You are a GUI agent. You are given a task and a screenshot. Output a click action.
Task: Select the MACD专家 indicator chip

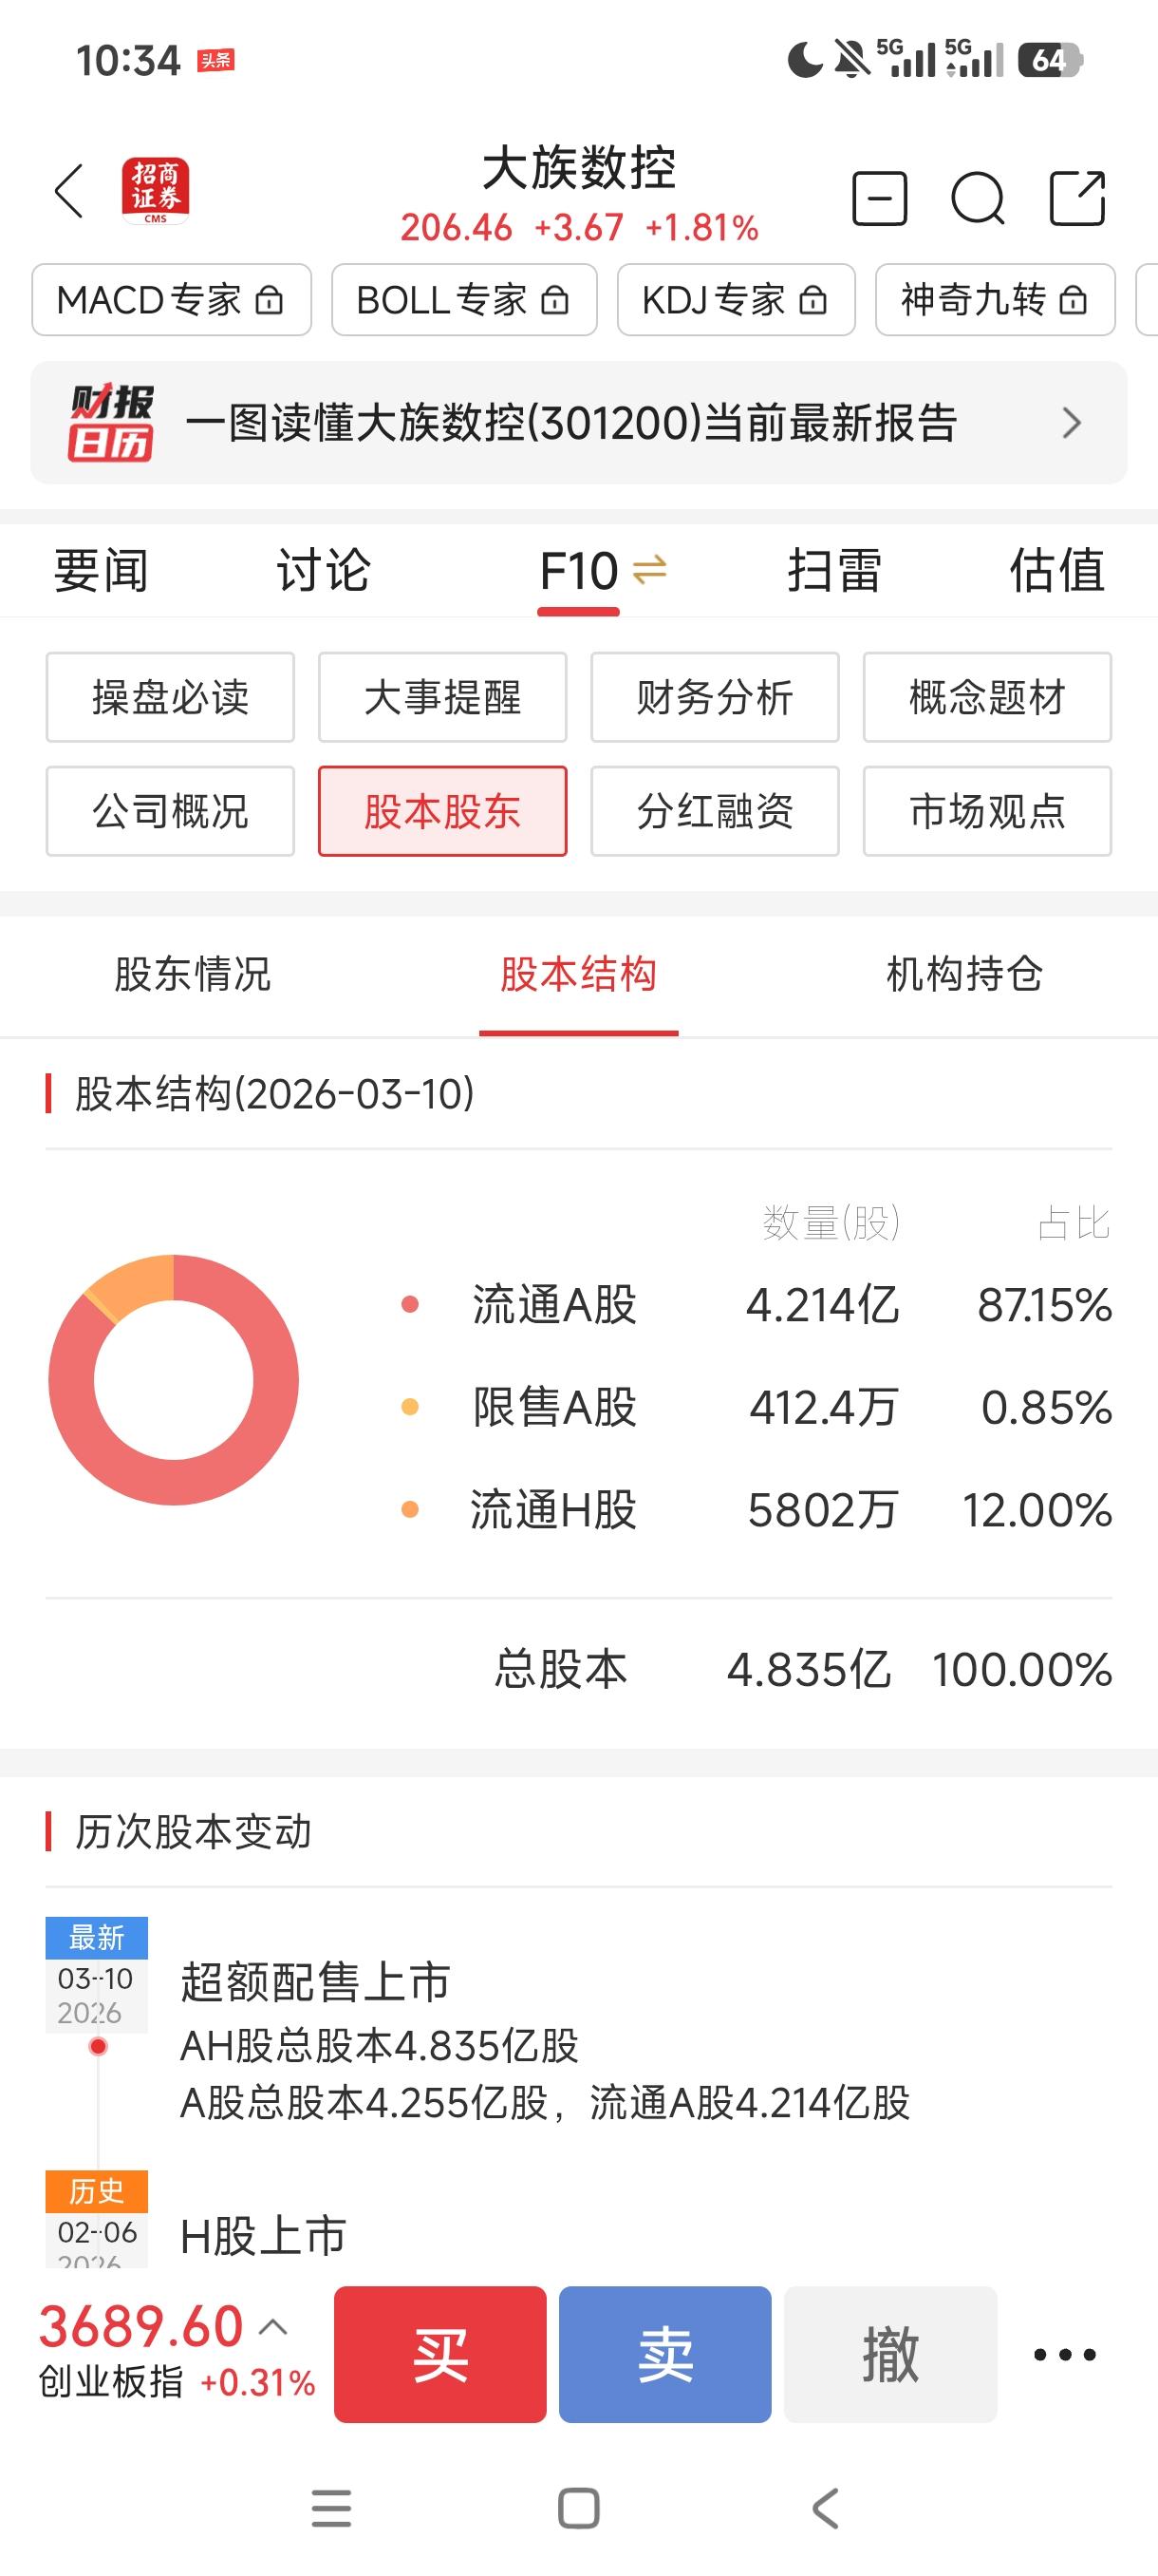(171, 300)
